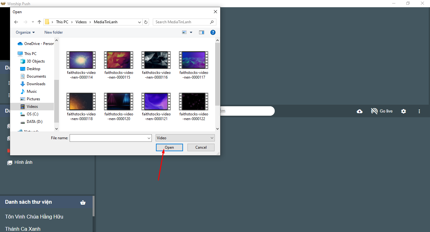Open recent locations dropdown arrow
Screen dimensions: 430x232
[33, 22]
